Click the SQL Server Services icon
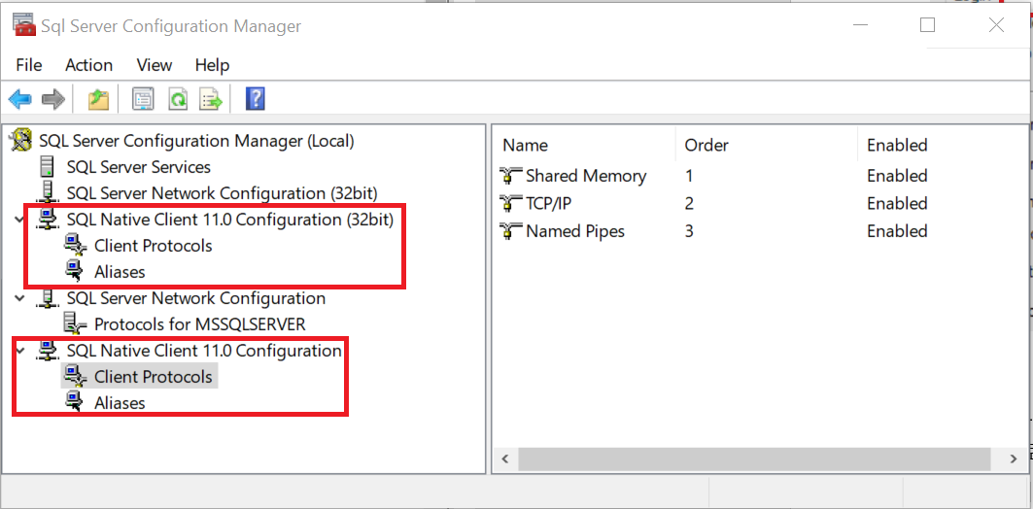Screen dimensions: 1033x509 48,167
